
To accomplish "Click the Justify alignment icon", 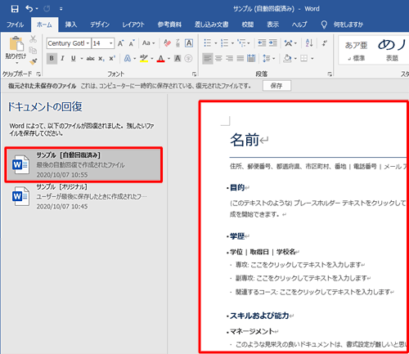I will click(240, 58).
